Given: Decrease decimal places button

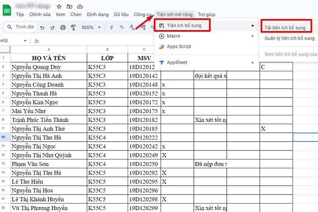Looking at the screenshot, I should 132,27.
